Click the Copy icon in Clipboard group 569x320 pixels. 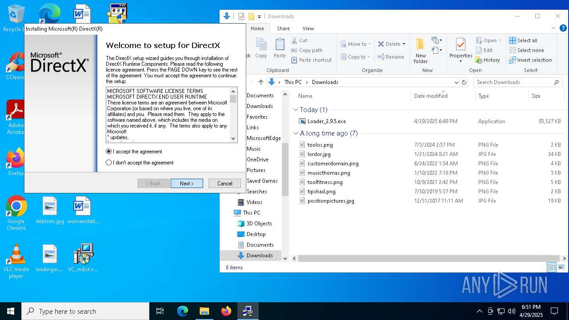pos(261,48)
